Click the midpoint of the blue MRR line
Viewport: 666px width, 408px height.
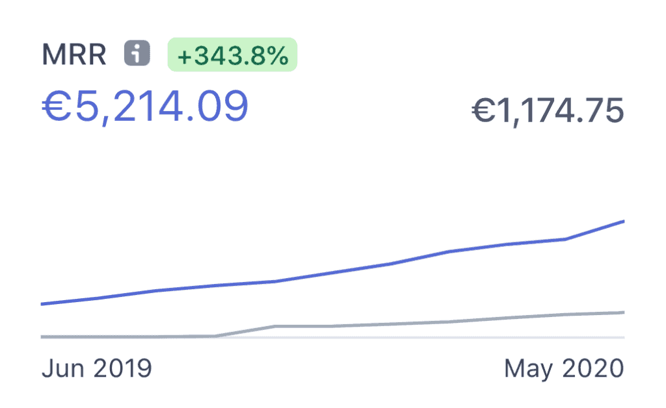point(332,273)
